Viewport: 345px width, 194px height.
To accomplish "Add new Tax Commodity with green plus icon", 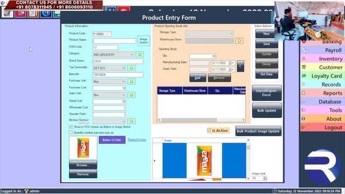I will pos(132,68).
